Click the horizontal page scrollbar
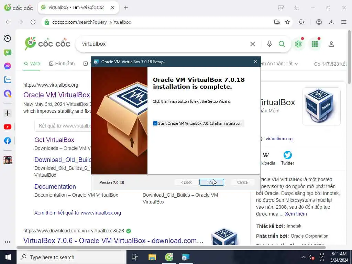 click(171, 247)
